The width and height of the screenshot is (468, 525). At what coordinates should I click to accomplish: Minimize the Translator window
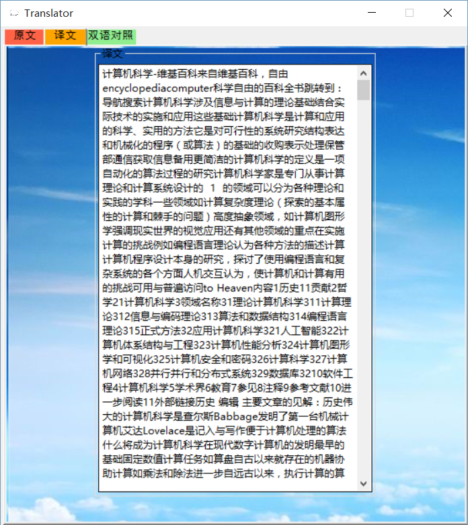[x=372, y=13]
